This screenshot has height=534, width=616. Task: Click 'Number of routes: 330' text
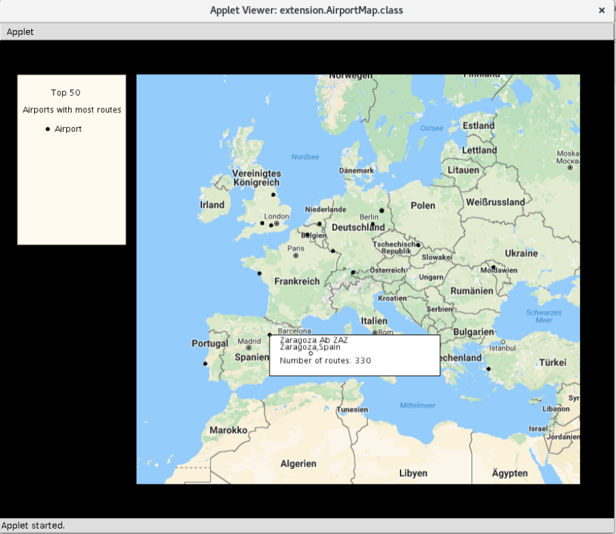point(325,360)
